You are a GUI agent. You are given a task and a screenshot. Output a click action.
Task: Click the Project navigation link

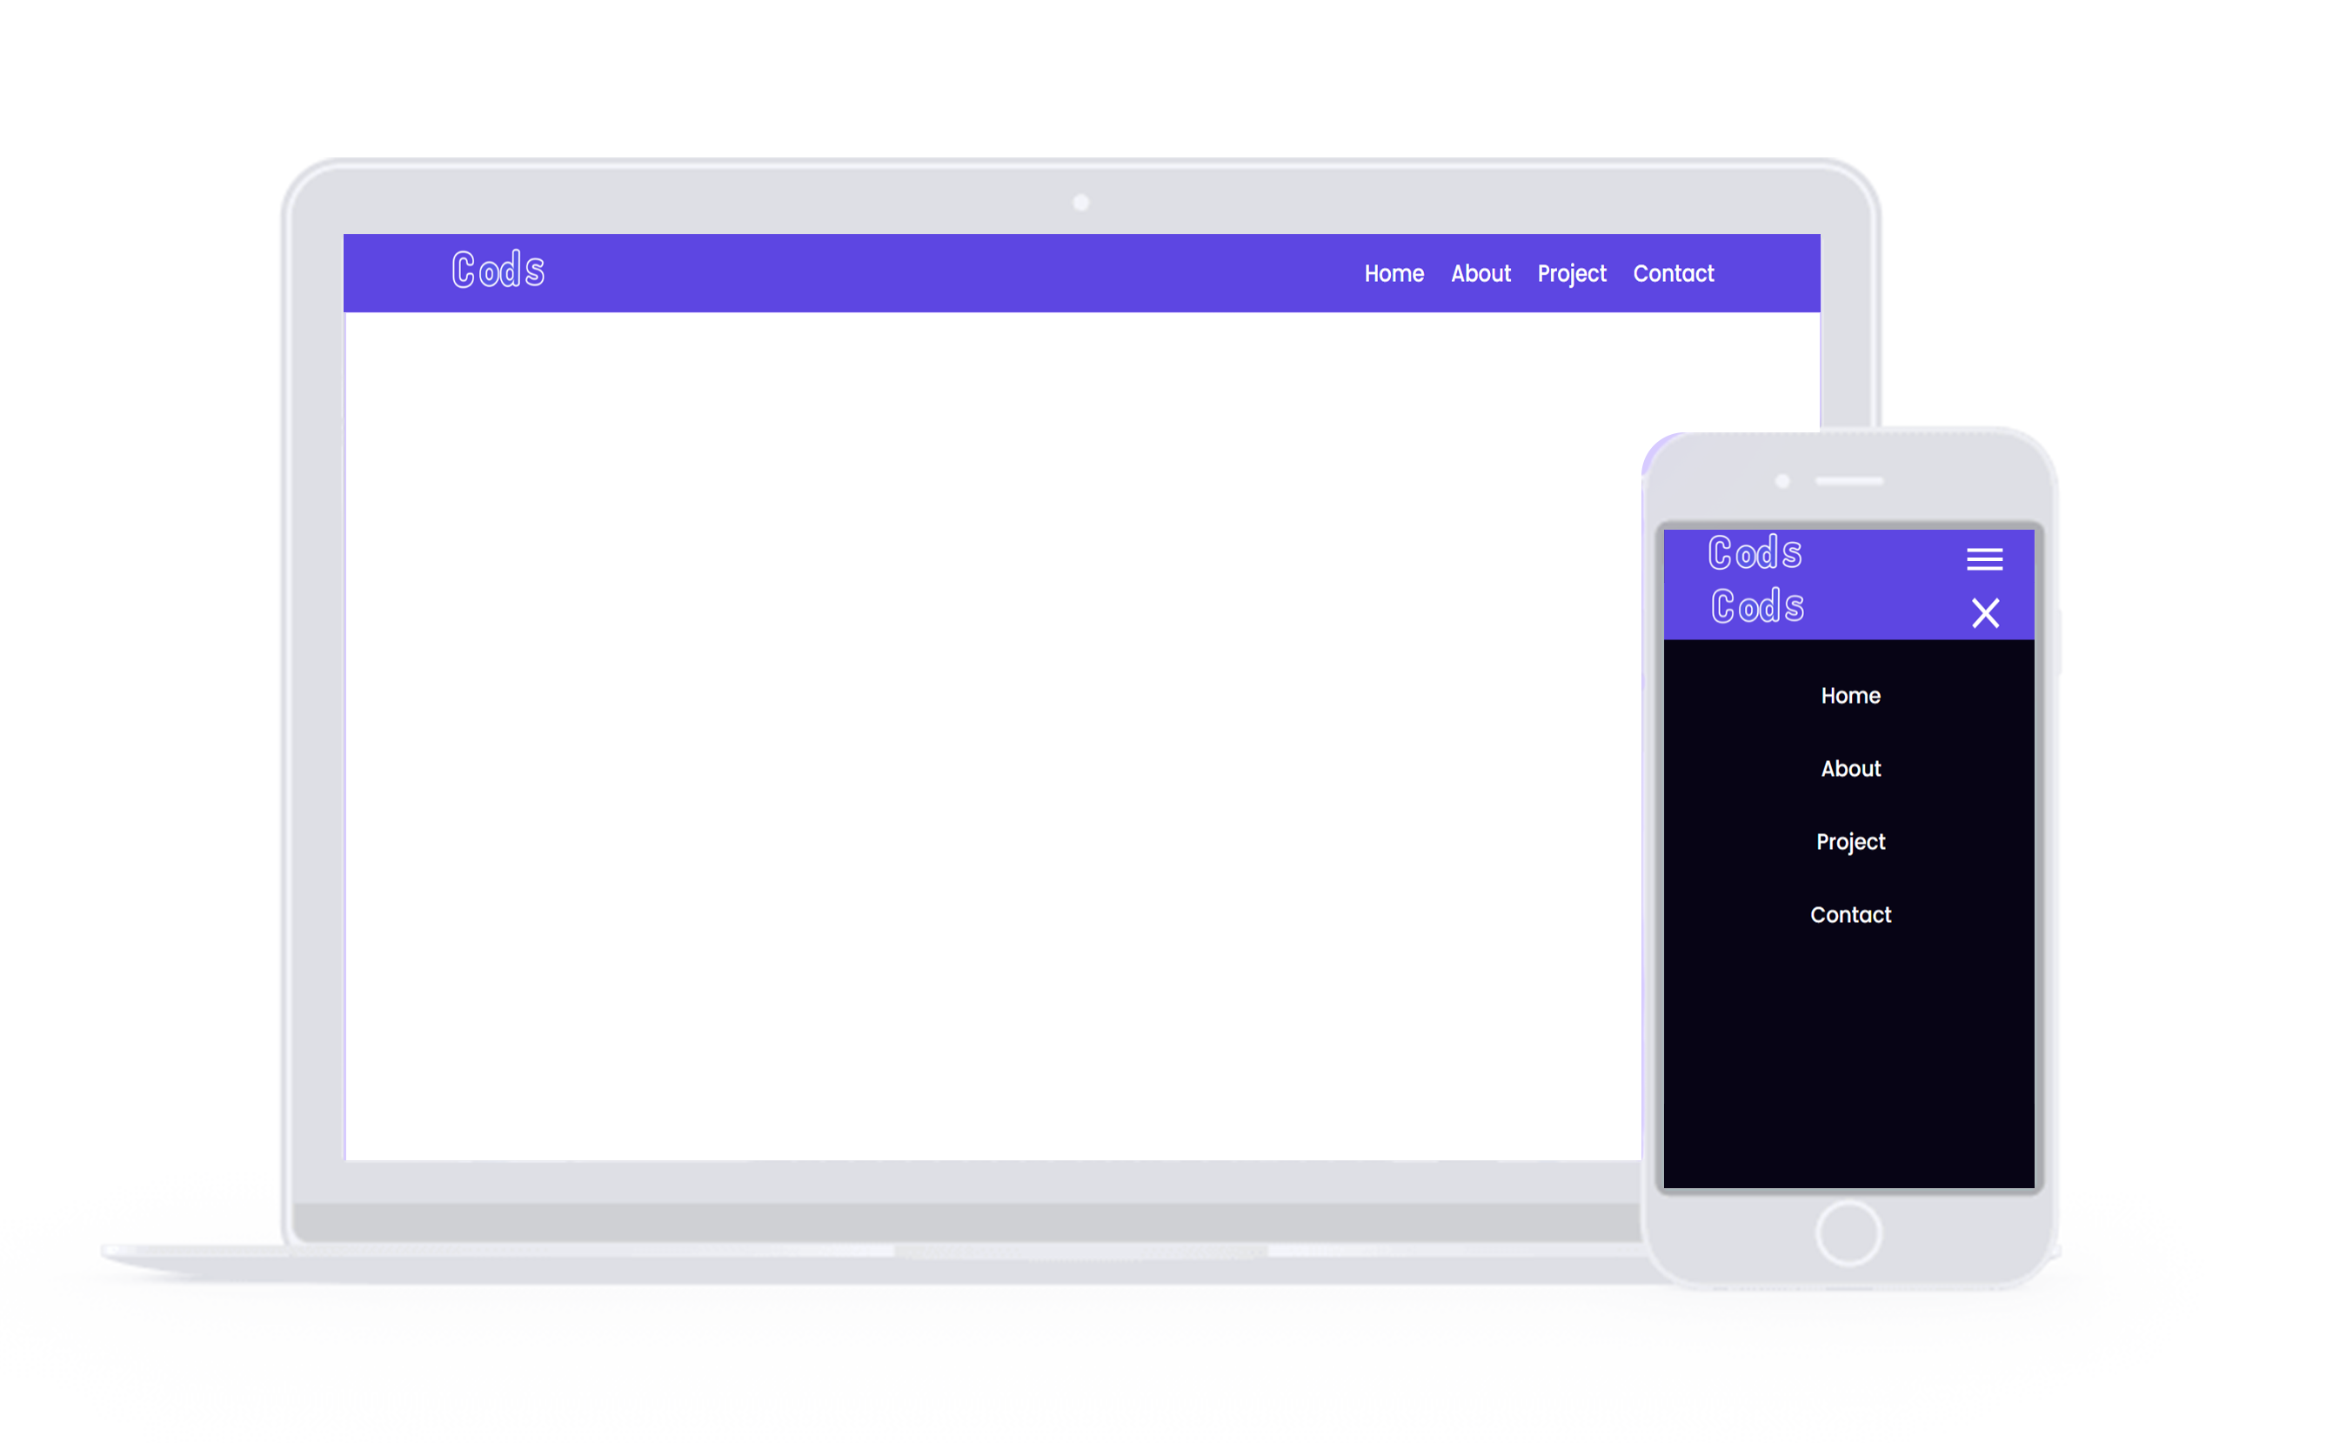[x=1571, y=274]
